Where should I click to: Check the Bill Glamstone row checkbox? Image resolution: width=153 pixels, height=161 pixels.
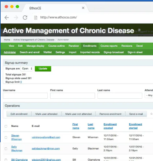[6, 160]
